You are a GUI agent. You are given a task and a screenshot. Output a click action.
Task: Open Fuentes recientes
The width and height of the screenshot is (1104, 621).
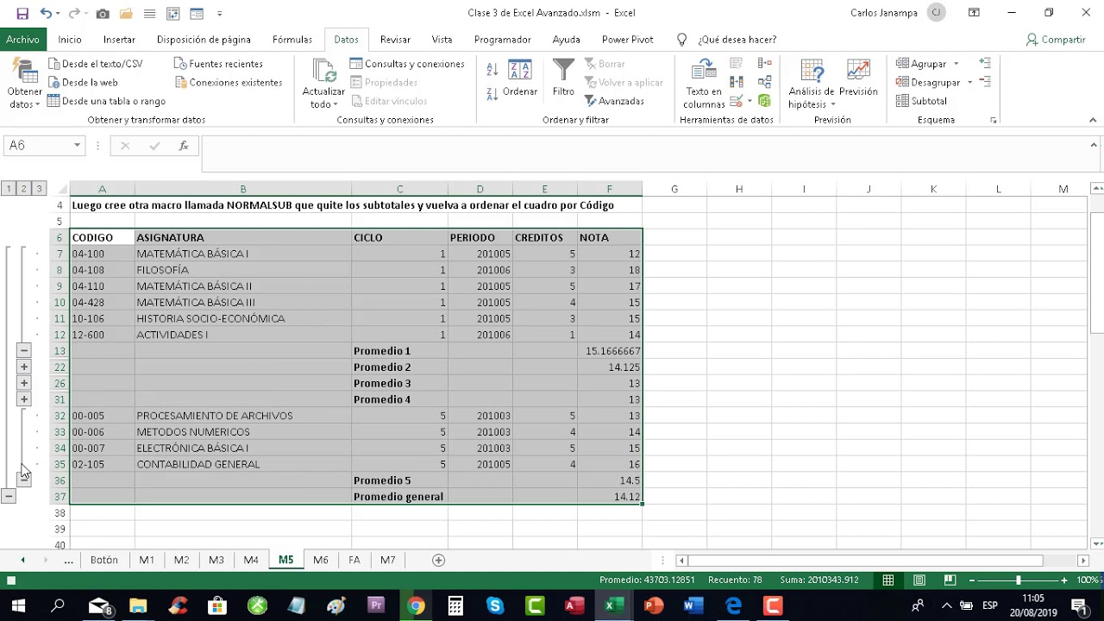[x=219, y=64]
